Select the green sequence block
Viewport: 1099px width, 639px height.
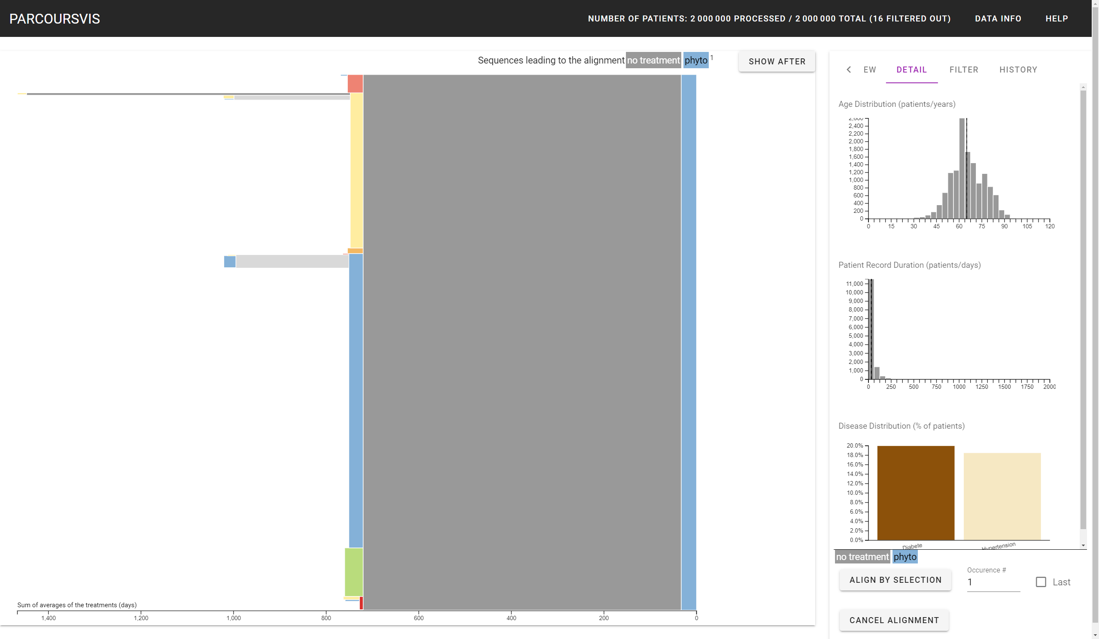click(x=354, y=572)
